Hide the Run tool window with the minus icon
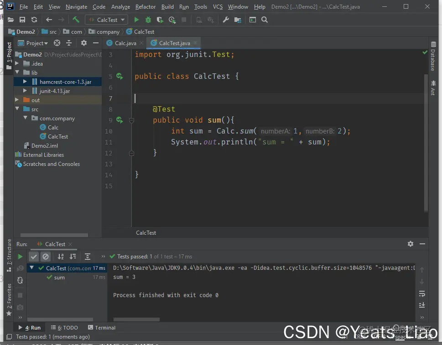 pyautogui.click(x=422, y=244)
